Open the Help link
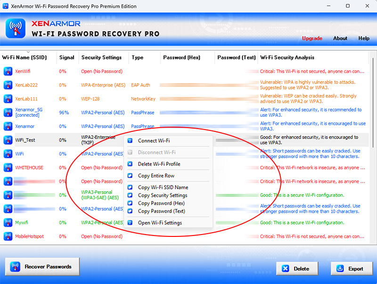The image size is (377, 284). coord(364,39)
